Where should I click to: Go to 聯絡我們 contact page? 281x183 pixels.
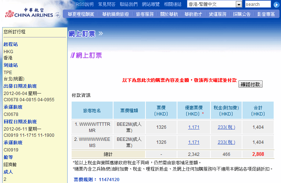(129, 4)
